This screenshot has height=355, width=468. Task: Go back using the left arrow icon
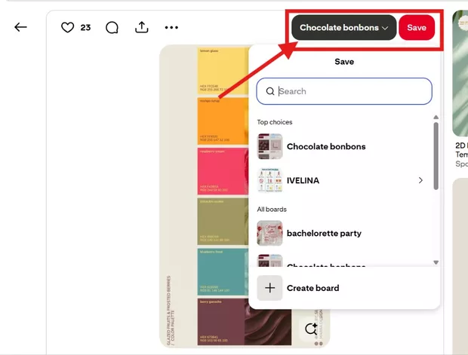(20, 27)
